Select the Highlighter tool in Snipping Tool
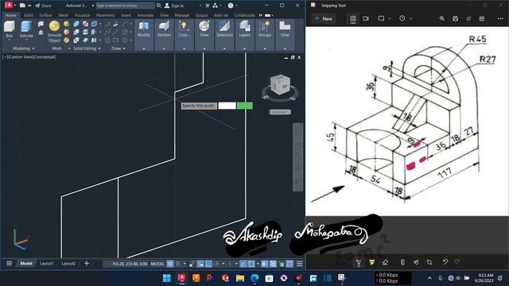Screen dimensions: 509x286 (372, 262)
